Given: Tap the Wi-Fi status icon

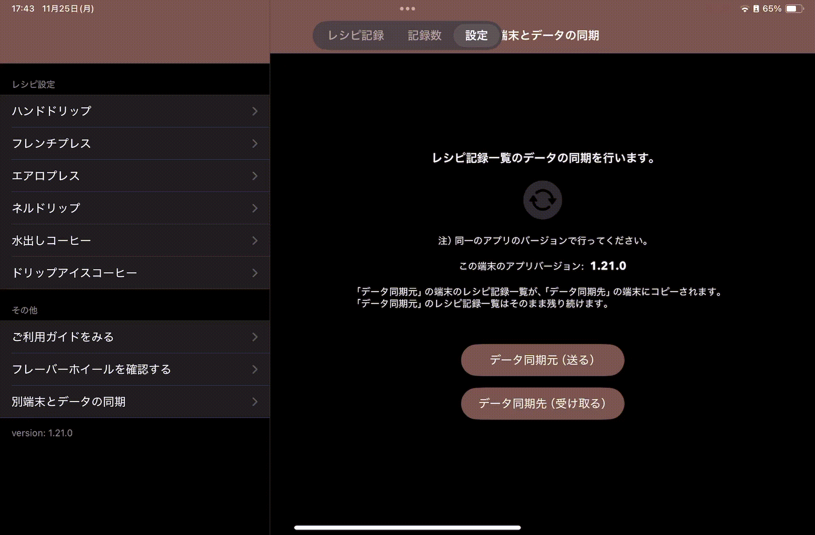Looking at the screenshot, I should [x=745, y=9].
